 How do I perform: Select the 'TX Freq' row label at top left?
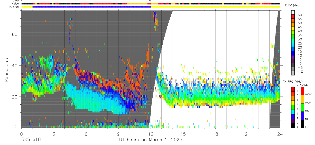(x=14, y=7)
